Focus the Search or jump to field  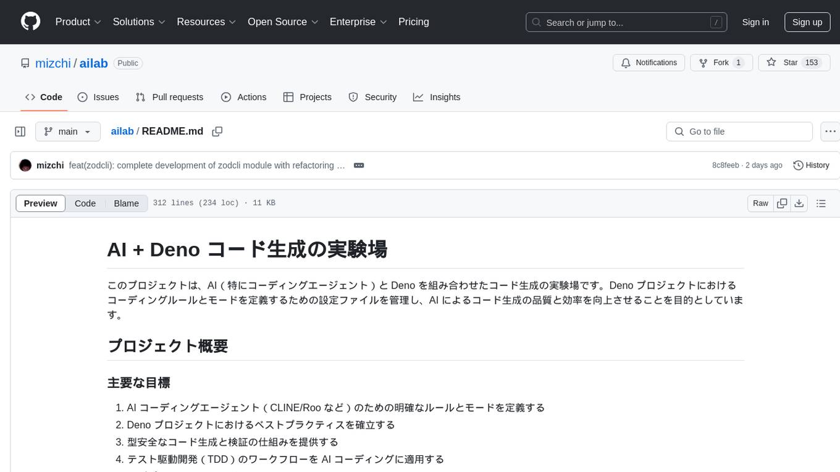click(626, 22)
